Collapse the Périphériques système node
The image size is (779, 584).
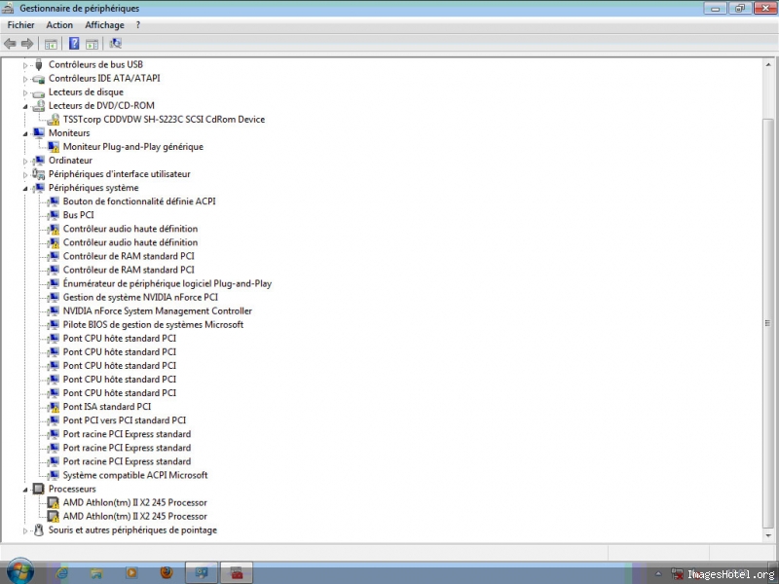click(25, 189)
